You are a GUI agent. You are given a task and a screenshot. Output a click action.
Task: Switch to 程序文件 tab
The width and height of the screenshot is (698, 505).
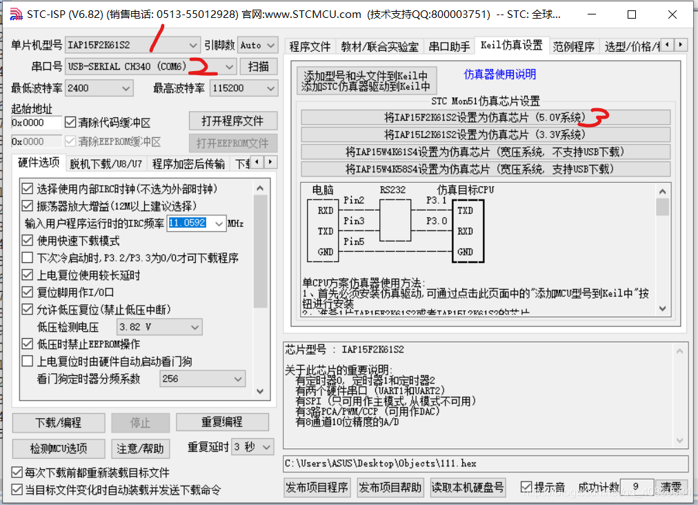tap(310, 46)
